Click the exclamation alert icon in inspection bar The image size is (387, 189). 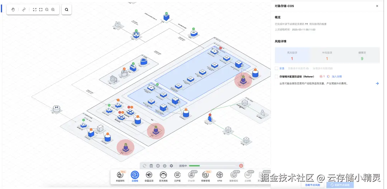coord(158,166)
